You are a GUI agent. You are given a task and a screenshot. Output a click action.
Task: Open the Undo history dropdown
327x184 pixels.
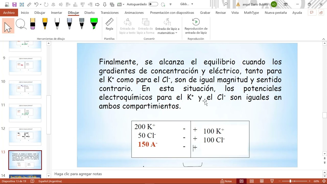[x=41, y=4]
